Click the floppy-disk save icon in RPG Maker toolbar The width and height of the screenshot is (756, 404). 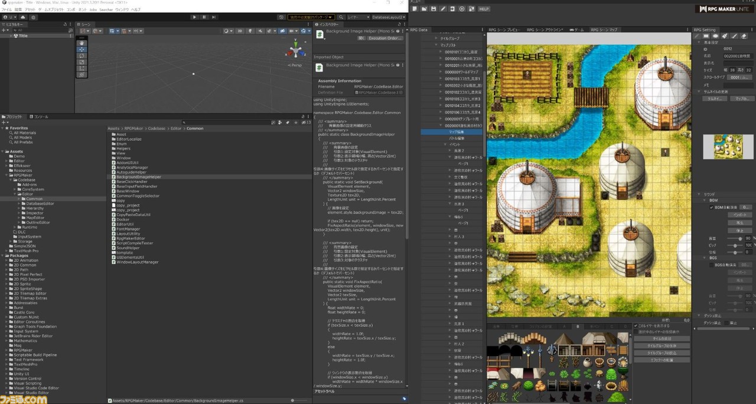434,9
